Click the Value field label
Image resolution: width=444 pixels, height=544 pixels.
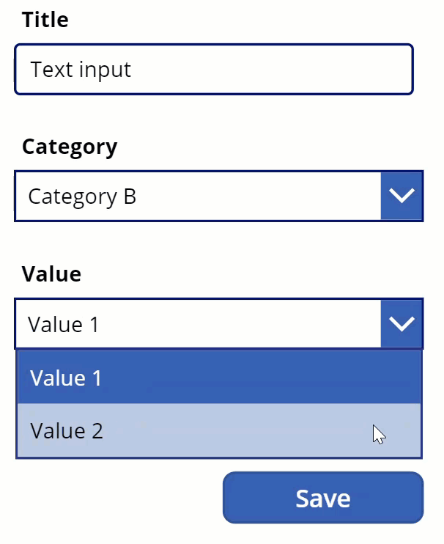(51, 274)
